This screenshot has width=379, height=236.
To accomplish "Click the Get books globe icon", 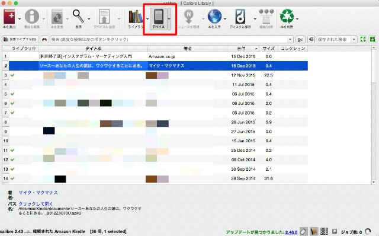I will click(x=214, y=17).
